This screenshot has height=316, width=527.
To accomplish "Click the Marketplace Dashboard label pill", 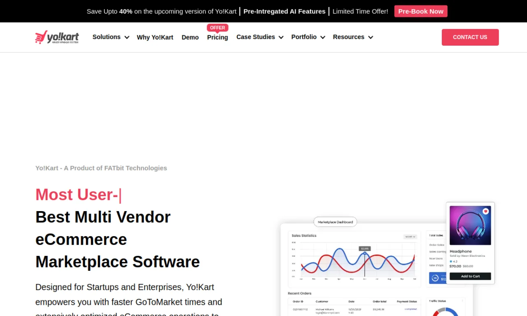I will coord(335,222).
